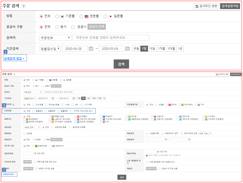The height and width of the screenshot is (183, 243).
Task: Check the 브랜드 미지정 상품 checkbox
Action: [36, 169]
